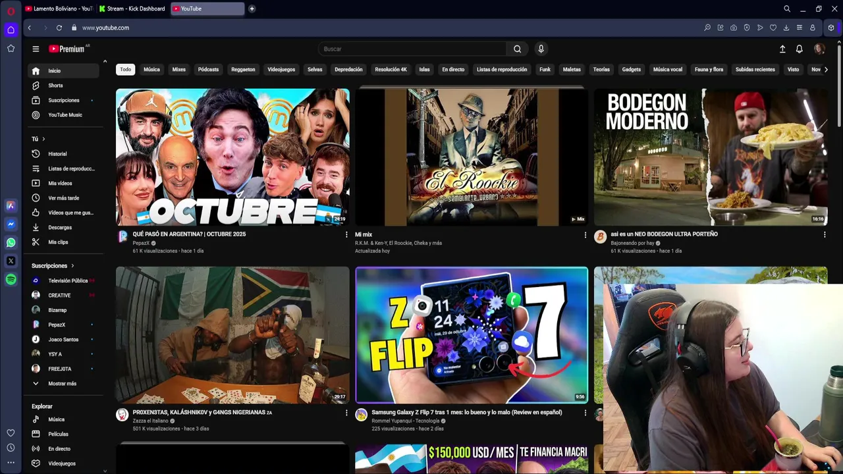Open more options for NEO BODEGON video
843x474 pixels.
(824, 234)
